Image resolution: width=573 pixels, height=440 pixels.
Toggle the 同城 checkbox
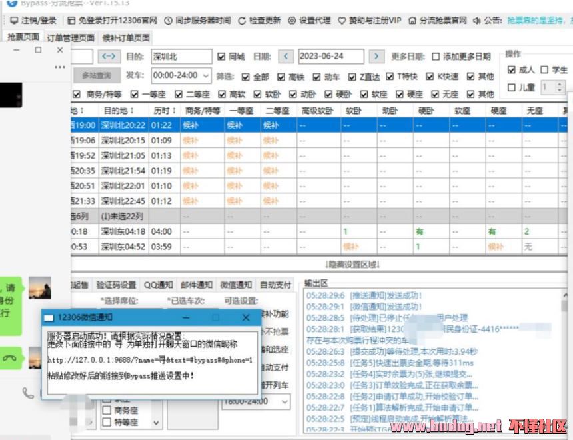[221, 57]
